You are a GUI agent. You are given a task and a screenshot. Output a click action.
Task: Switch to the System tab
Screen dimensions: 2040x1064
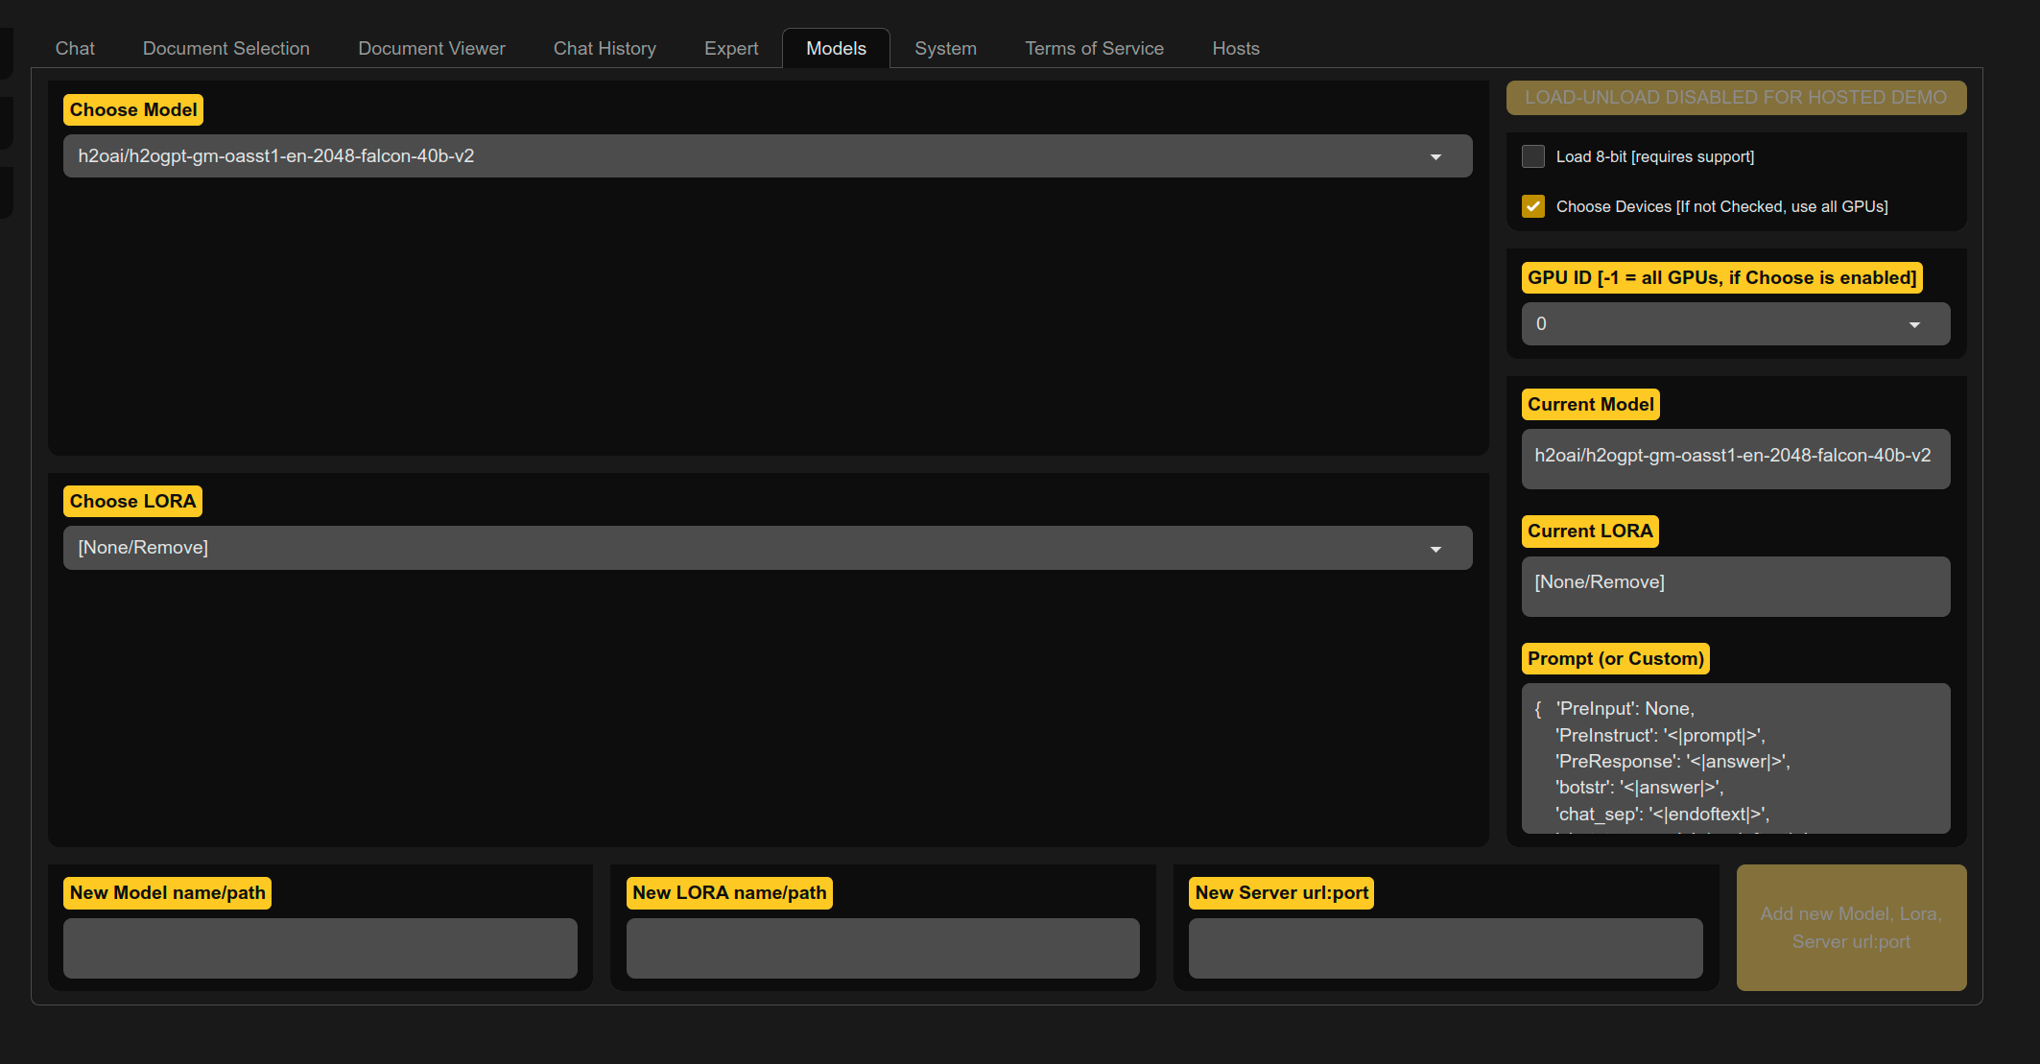point(945,48)
